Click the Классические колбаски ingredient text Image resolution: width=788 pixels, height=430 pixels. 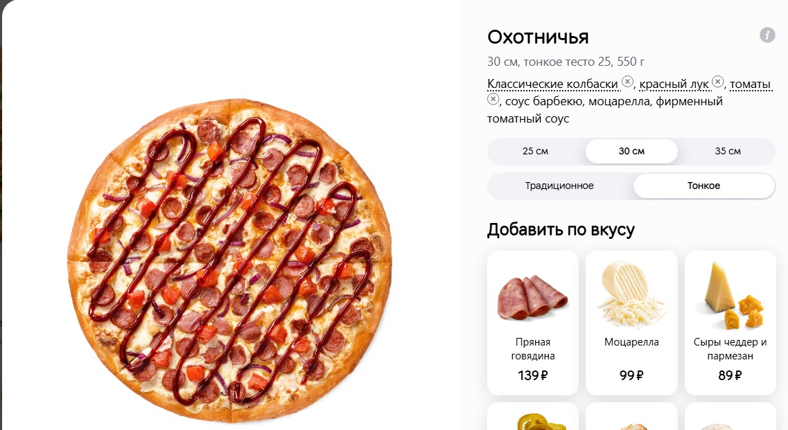[x=553, y=84]
